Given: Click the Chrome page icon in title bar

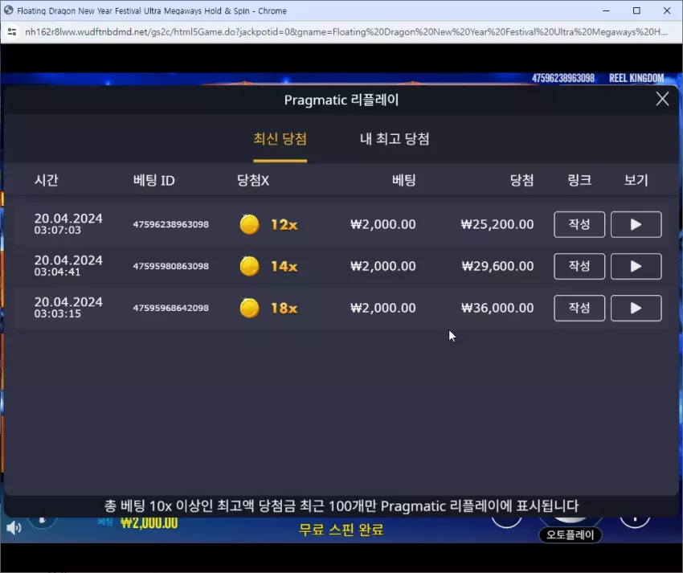Looking at the screenshot, I should click(x=8, y=10).
